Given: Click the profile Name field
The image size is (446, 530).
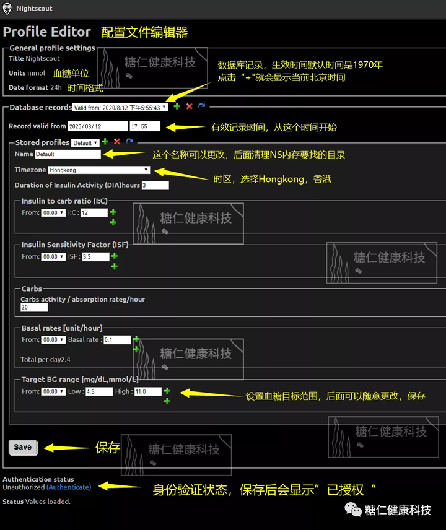Looking at the screenshot, I should pos(68,154).
